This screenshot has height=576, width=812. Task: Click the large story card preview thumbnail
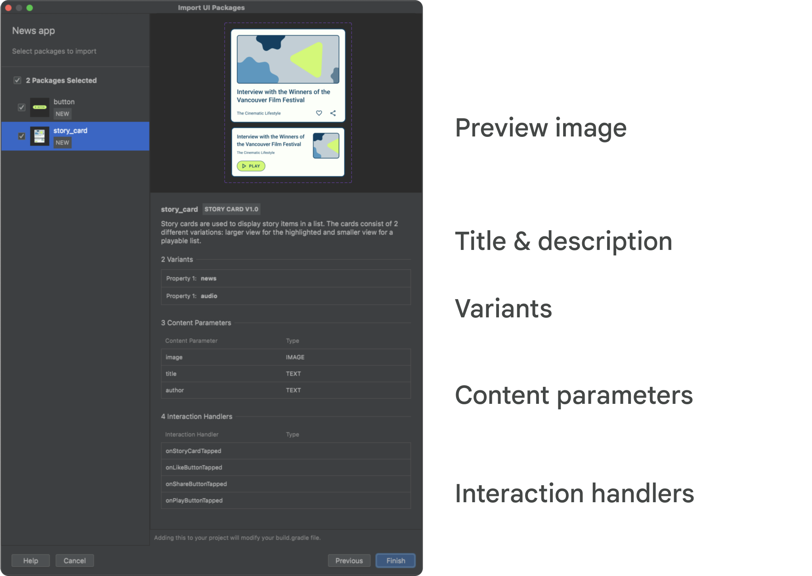(288, 75)
